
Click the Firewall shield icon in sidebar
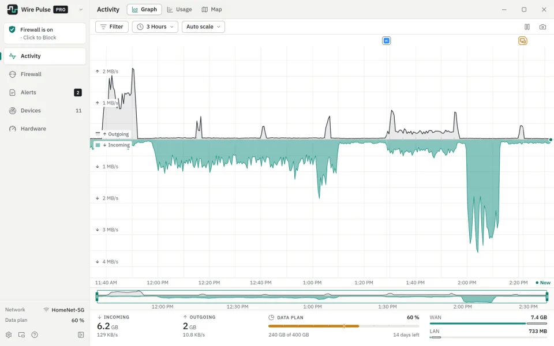point(12,74)
